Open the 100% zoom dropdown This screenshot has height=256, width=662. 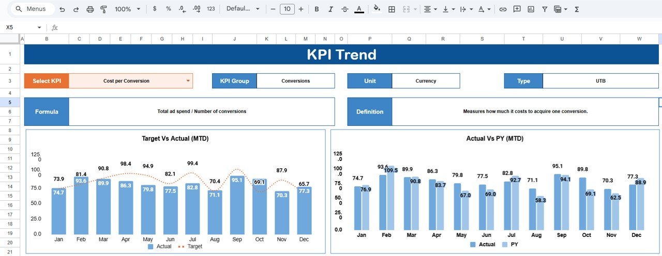click(x=127, y=9)
